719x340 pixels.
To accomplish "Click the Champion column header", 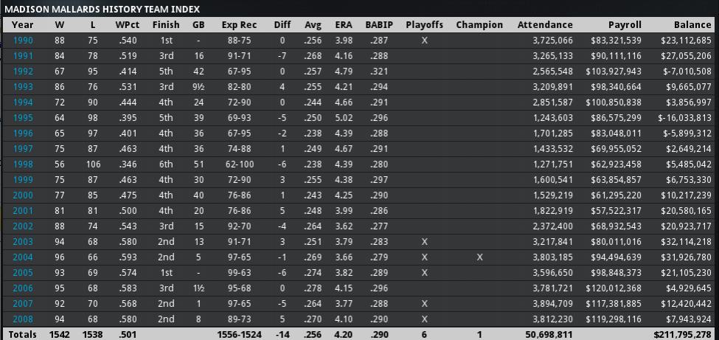I will (479, 24).
